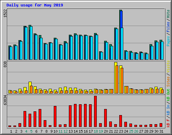Click day 22 on the x-axis
Screen dimensions: 172x135
pyautogui.click(x=116, y=131)
